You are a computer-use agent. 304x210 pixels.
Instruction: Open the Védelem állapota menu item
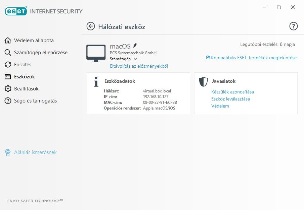click(x=34, y=41)
